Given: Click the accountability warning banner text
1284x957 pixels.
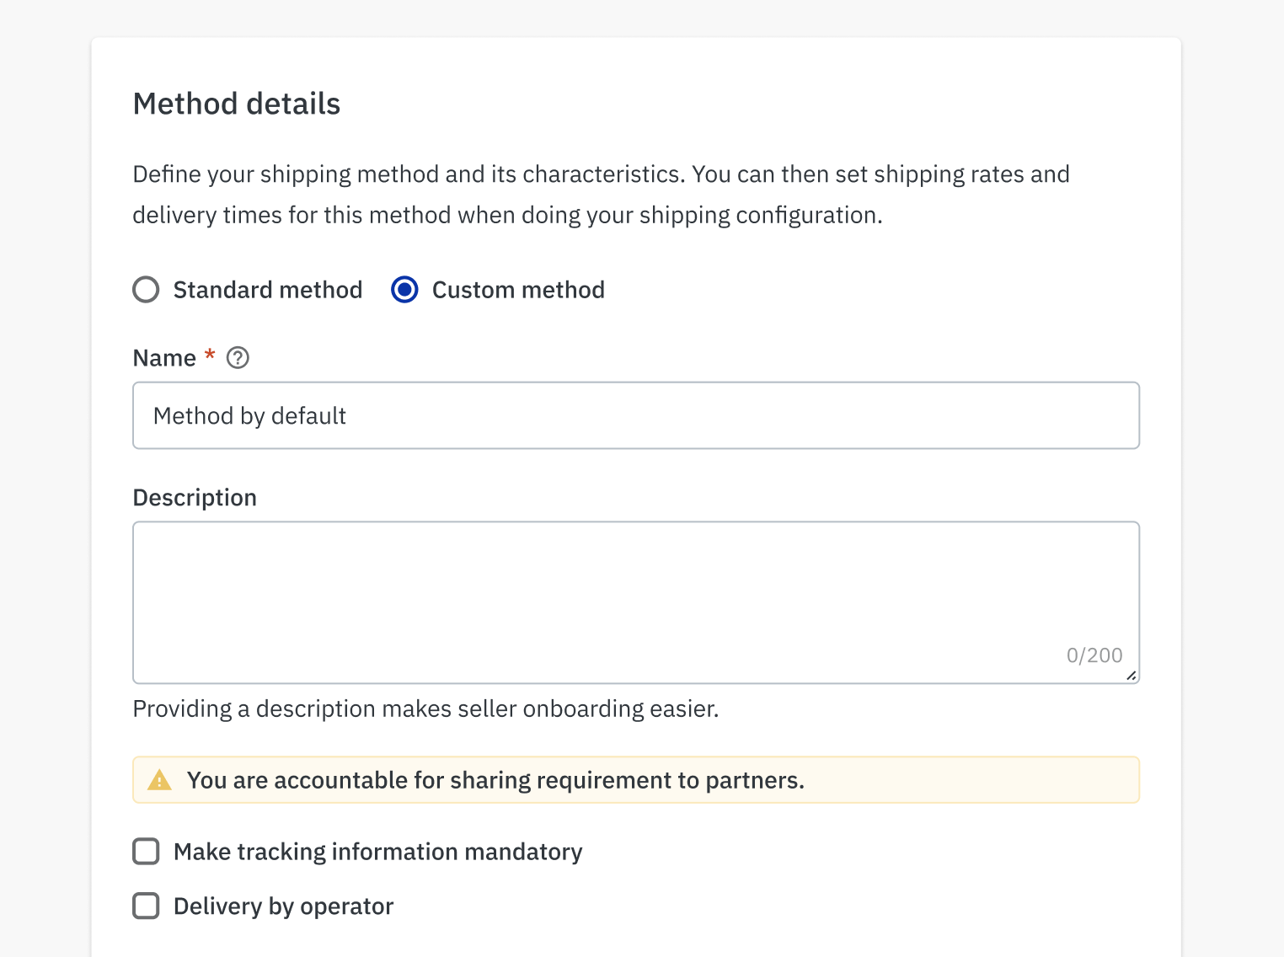Looking at the screenshot, I should [495, 780].
